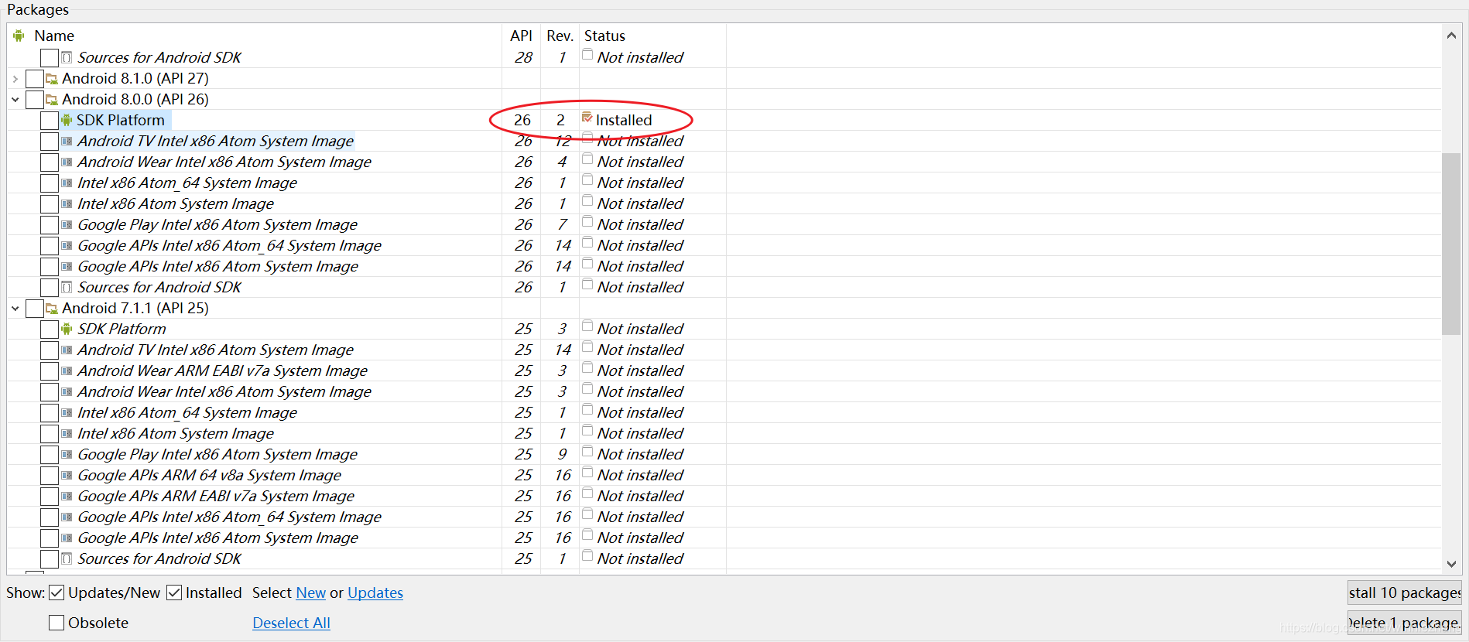Click the green SDK Platform icon for API 26
This screenshot has height=642, width=1469.
coord(67,120)
